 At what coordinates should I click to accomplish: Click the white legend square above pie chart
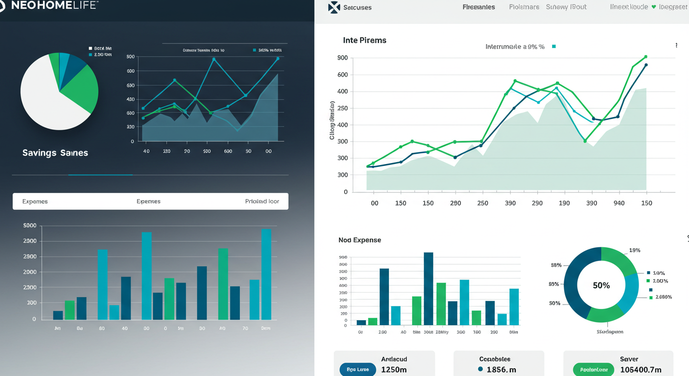tap(90, 48)
